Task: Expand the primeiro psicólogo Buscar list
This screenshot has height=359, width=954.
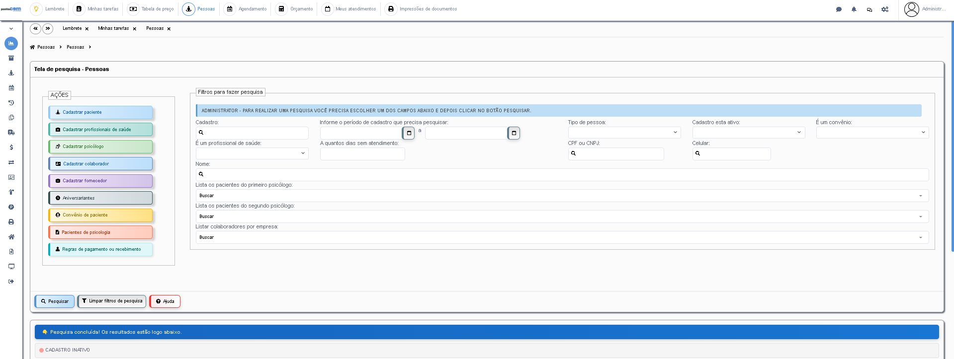Action: tap(562, 196)
